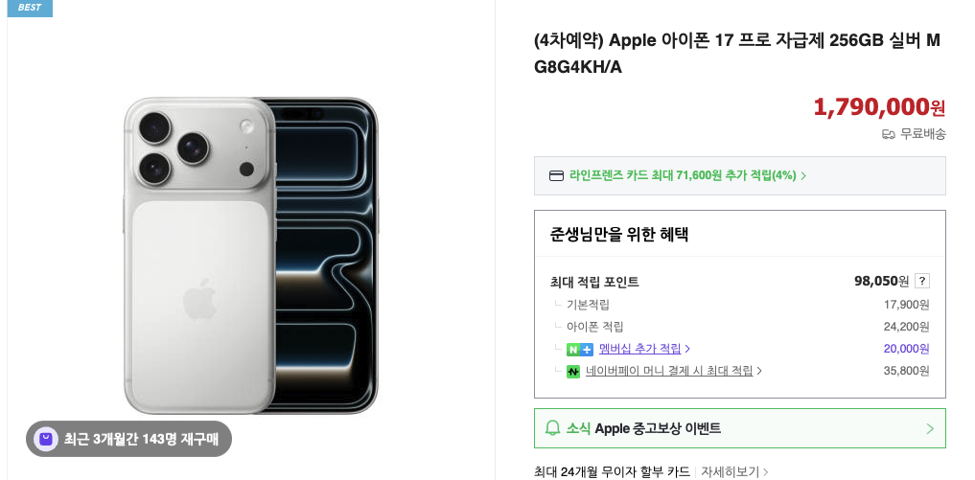The height and width of the screenshot is (480, 975).
Task: Open the 멤버십 추가 적립 link
Action: coord(639,349)
